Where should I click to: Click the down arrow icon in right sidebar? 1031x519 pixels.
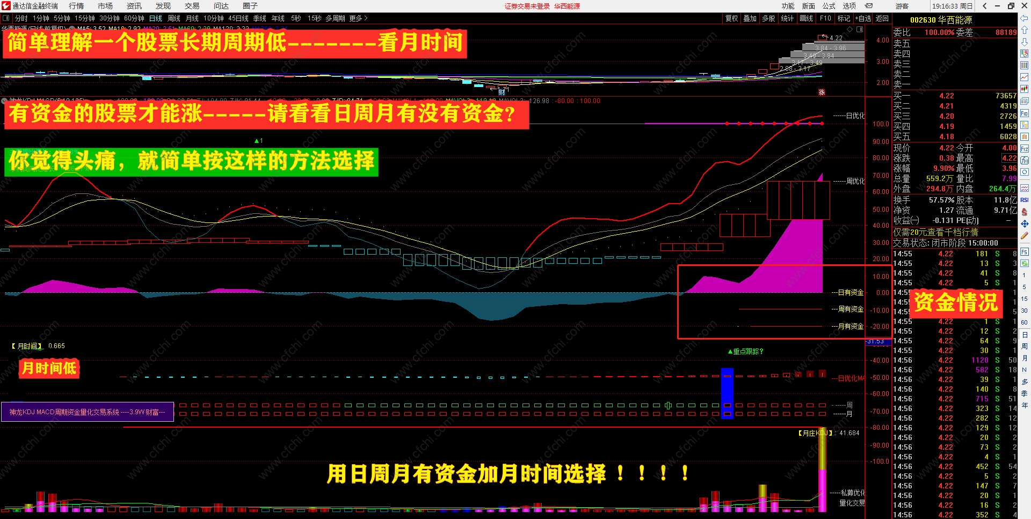(x=1025, y=41)
